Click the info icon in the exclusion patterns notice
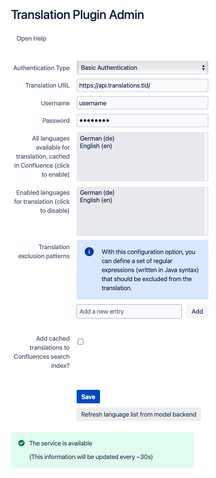 89,252
